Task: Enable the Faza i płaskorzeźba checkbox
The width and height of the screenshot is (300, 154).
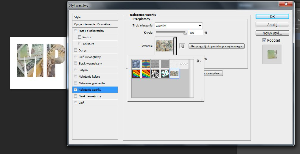Action: coord(75,31)
